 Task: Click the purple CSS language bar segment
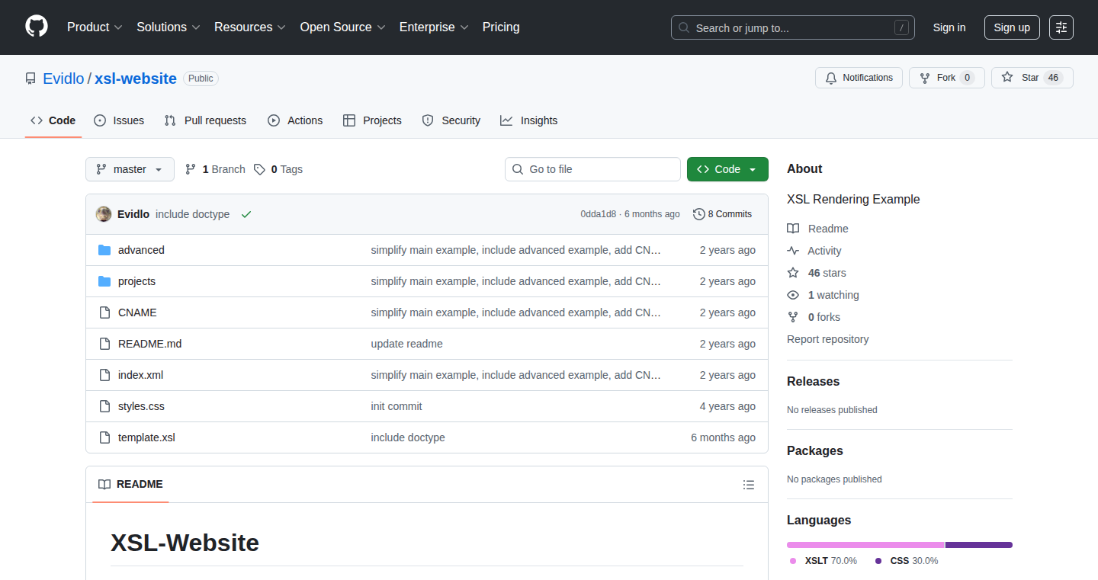pyautogui.click(x=979, y=545)
